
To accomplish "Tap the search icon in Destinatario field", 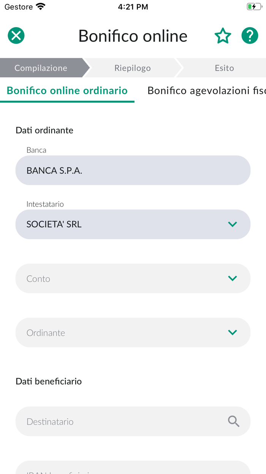I will click(x=233, y=421).
